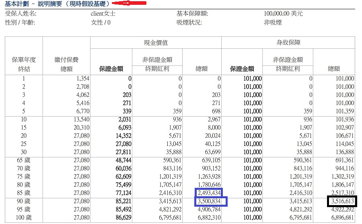Click the black-boxed value 3,516,613
This screenshot has height=224, width=362.
pyautogui.click(x=340, y=201)
